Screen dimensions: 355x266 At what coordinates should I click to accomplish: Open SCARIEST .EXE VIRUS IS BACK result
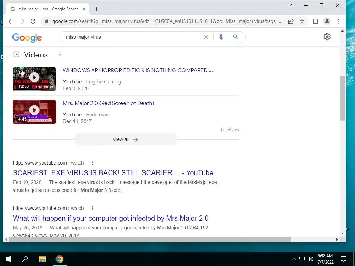coord(113,173)
